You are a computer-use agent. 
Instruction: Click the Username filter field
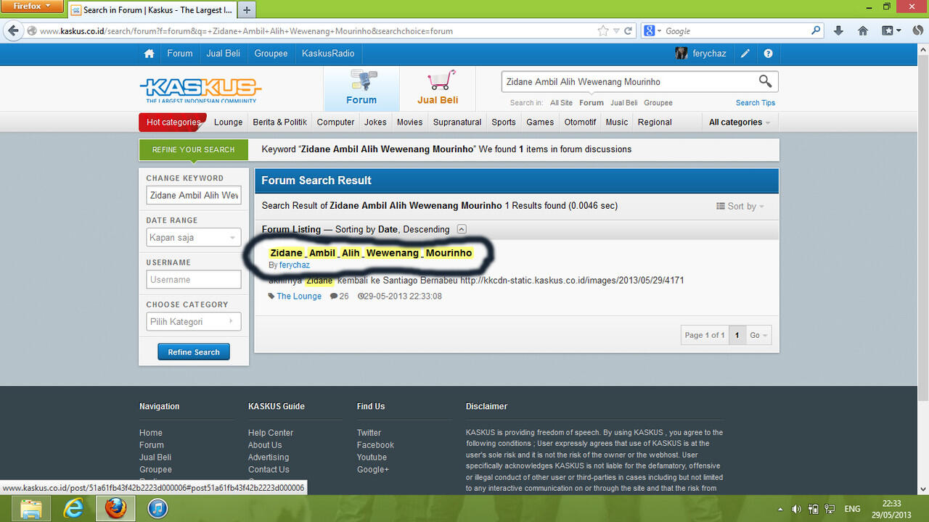pyautogui.click(x=194, y=280)
